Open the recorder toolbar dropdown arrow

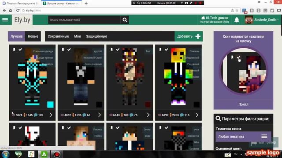182,3
